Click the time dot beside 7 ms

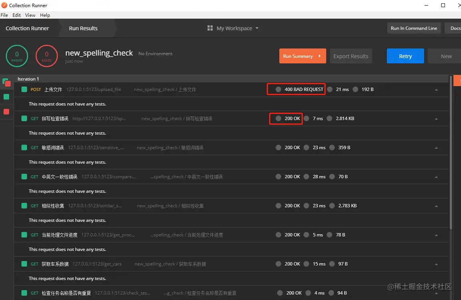[306, 118]
